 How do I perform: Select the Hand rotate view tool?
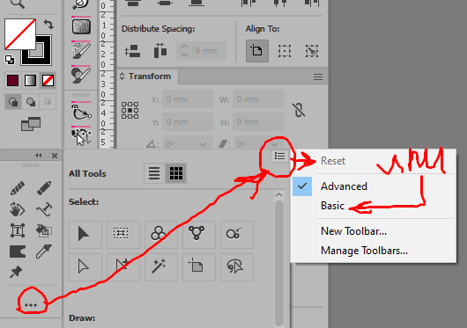18,209
